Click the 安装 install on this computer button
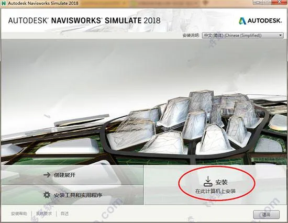288x223 pixels. [215, 185]
